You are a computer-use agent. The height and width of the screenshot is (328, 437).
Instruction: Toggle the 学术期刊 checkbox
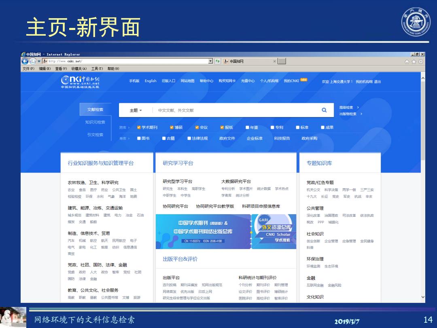pyautogui.click(x=139, y=128)
